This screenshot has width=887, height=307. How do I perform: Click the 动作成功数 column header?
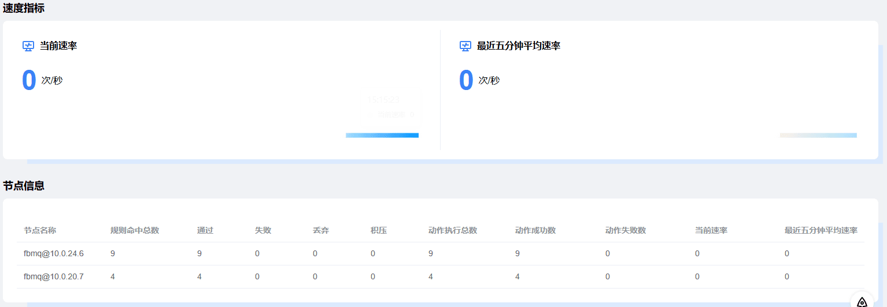point(535,230)
